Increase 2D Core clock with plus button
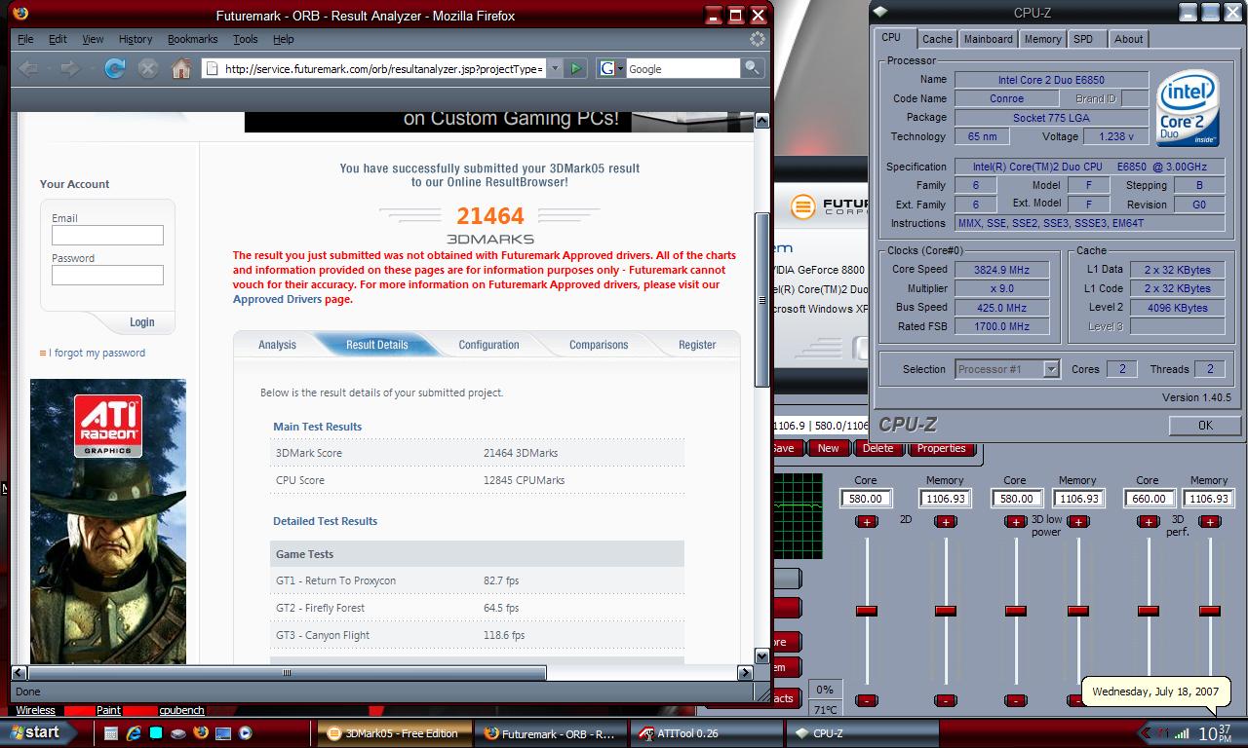 [x=866, y=522]
